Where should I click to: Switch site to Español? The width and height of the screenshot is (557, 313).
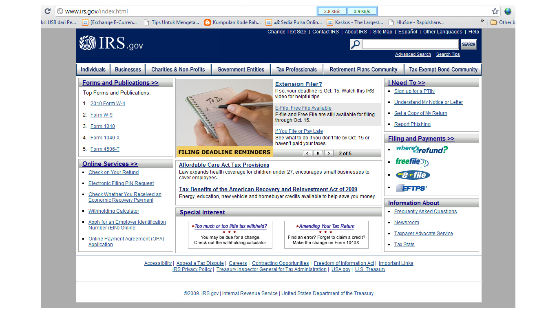pyautogui.click(x=408, y=32)
